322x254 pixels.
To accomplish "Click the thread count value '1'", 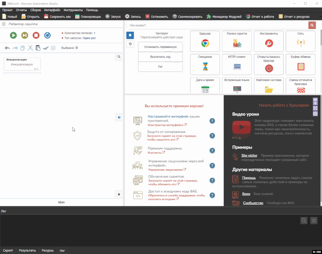I will coord(94,33).
